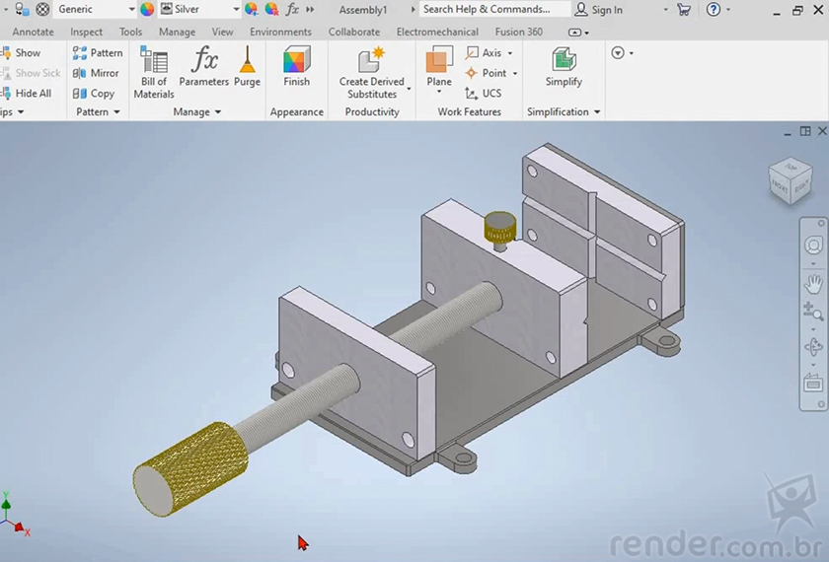Click Hide All to hide components
Viewport: 829px width, 562px height.
[x=33, y=94]
